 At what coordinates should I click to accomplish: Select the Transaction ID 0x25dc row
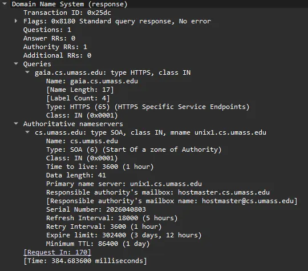(x=67, y=13)
